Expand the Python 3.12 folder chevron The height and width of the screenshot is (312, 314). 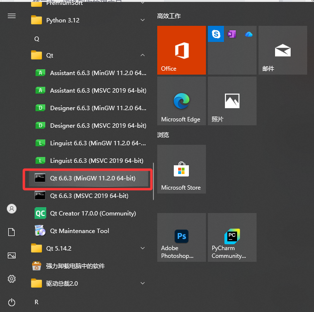pos(143,20)
